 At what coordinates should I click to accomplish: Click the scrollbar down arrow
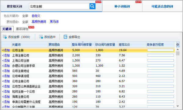tap(178, 106)
